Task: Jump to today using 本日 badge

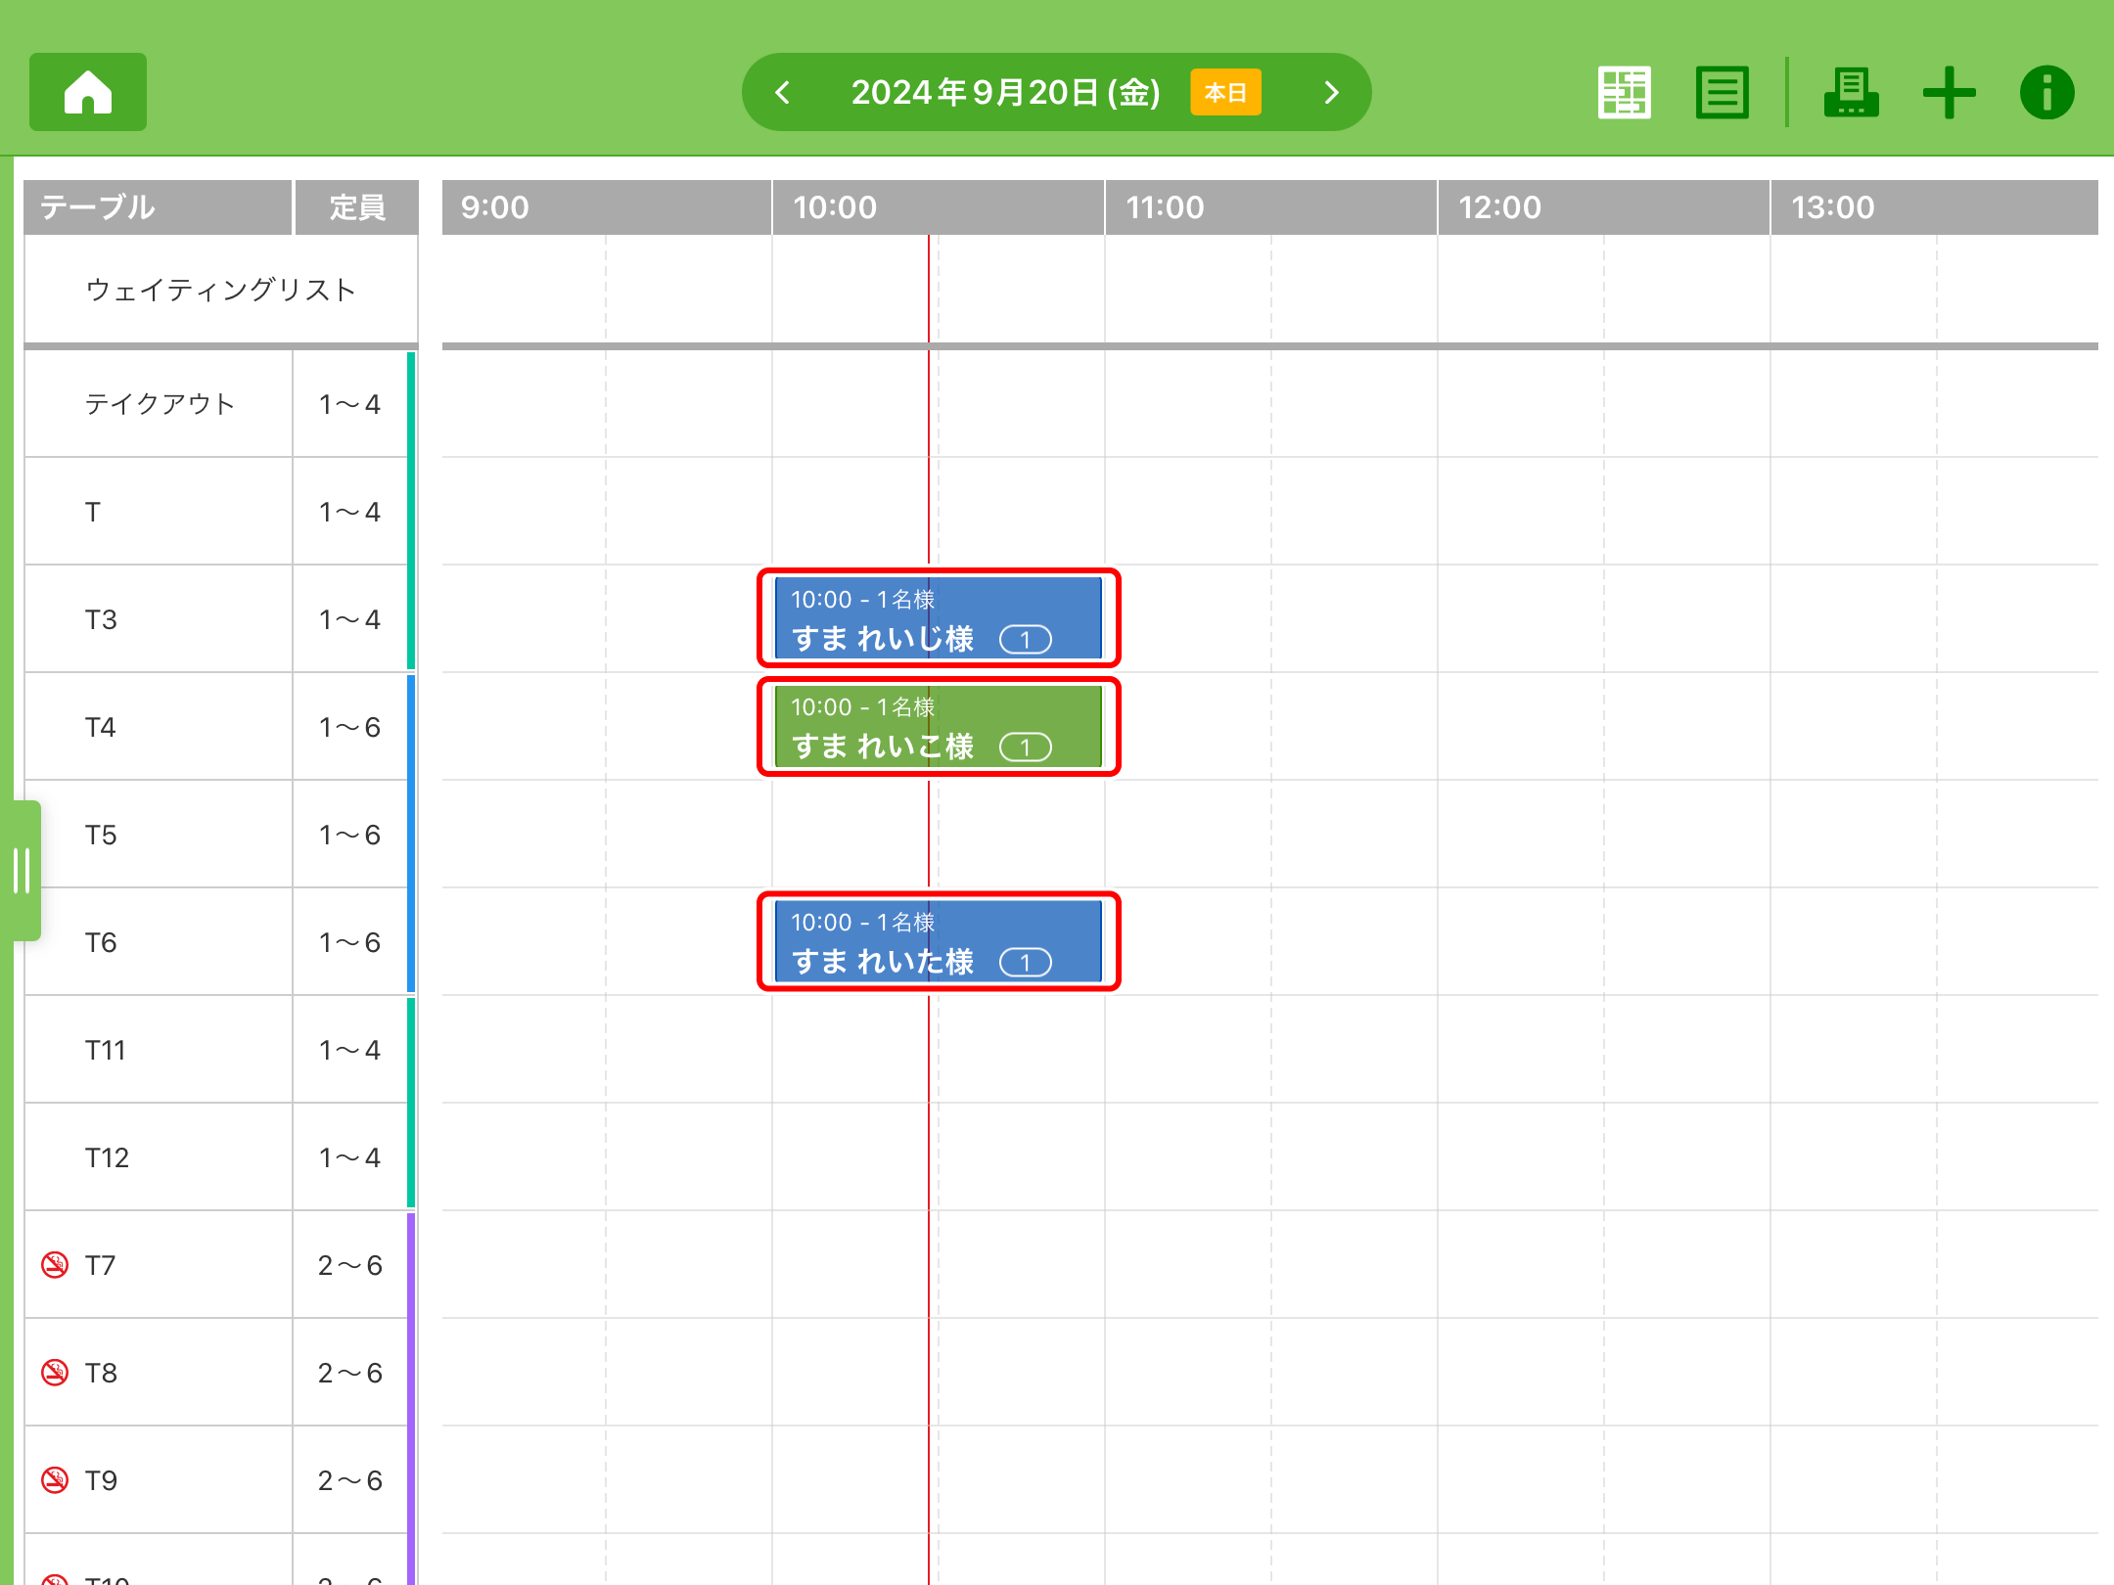Action: coord(1224,93)
